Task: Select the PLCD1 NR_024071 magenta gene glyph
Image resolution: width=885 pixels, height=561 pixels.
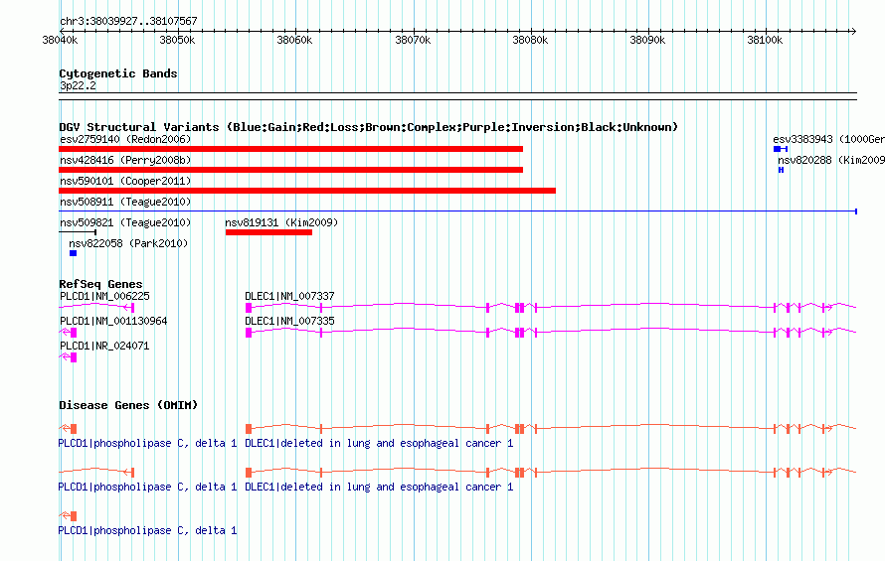Action: coord(68,357)
